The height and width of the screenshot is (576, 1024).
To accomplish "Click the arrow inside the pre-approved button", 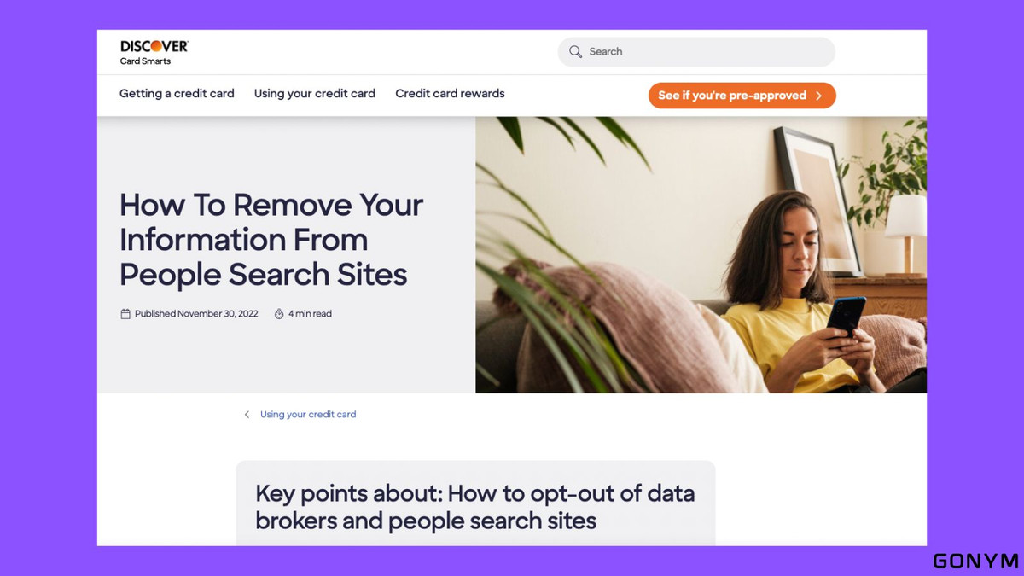I will click(818, 96).
